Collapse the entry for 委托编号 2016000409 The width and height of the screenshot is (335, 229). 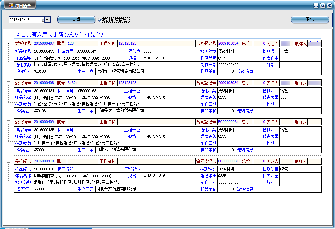click(x=8, y=122)
